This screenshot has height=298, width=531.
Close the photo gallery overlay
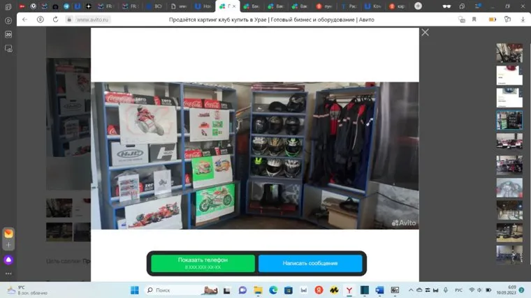425,32
